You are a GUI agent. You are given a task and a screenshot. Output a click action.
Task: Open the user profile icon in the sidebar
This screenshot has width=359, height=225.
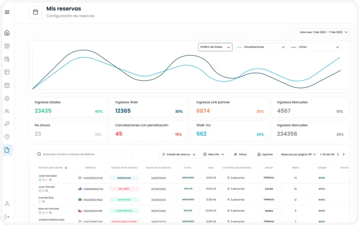point(7,204)
